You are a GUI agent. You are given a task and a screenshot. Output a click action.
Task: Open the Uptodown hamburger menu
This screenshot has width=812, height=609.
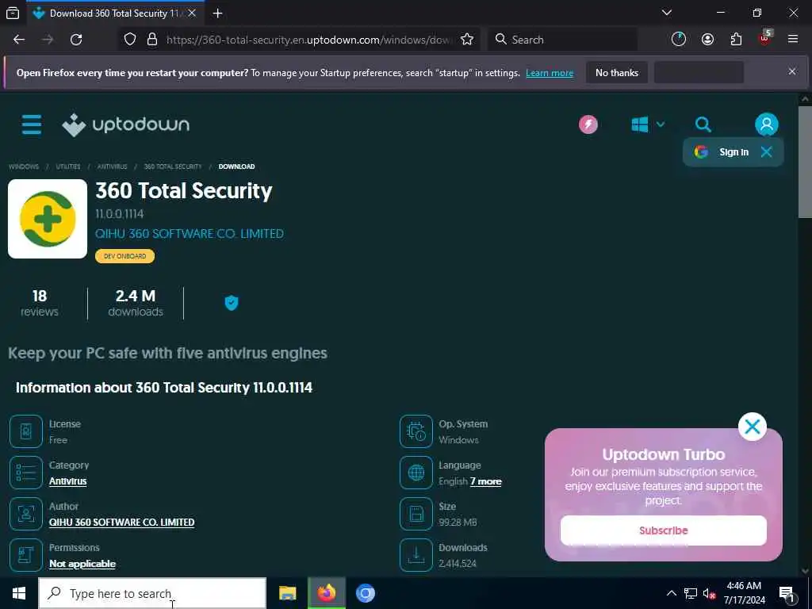(32, 124)
